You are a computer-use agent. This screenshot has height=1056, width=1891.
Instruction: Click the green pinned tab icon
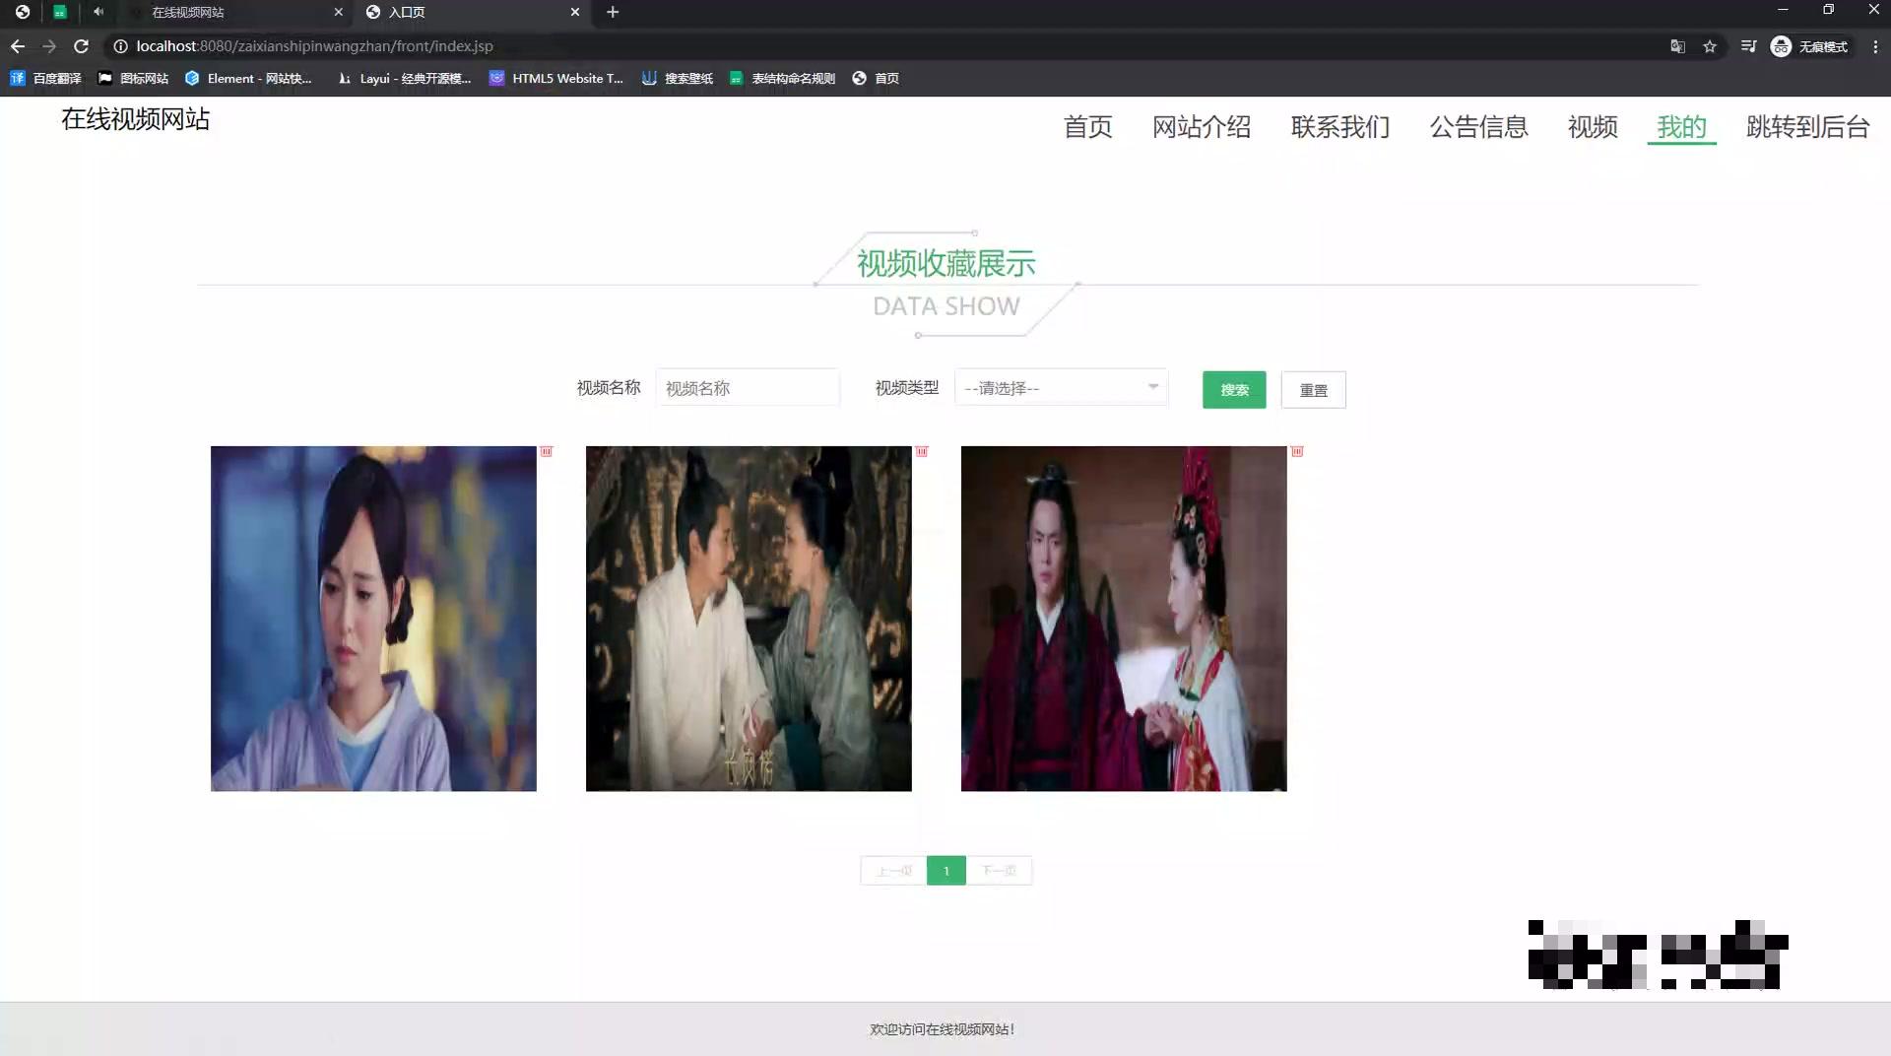click(x=60, y=12)
